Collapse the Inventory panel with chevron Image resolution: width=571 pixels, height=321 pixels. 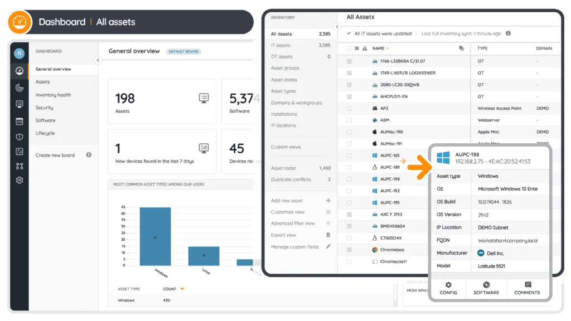pyautogui.click(x=337, y=27)
